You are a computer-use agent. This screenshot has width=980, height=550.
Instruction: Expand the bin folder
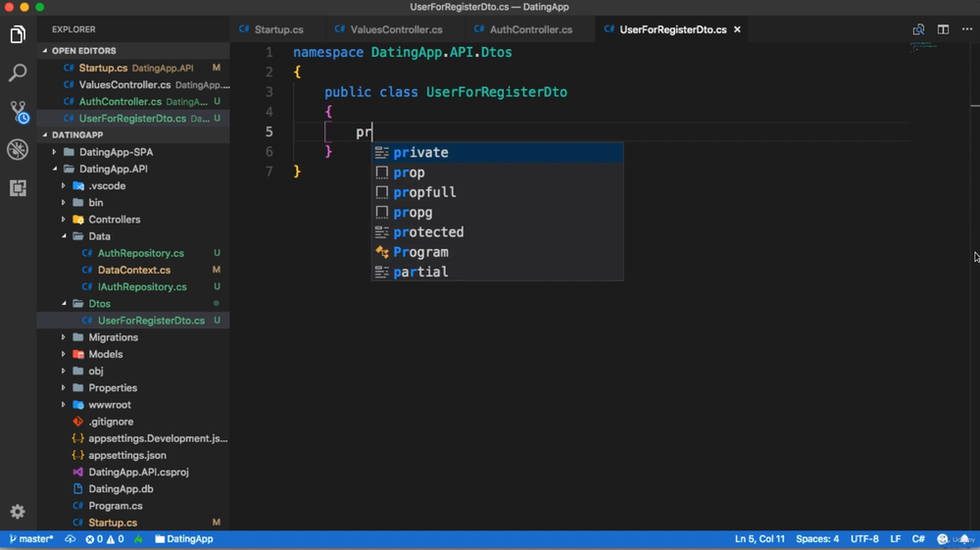point(133,203)
